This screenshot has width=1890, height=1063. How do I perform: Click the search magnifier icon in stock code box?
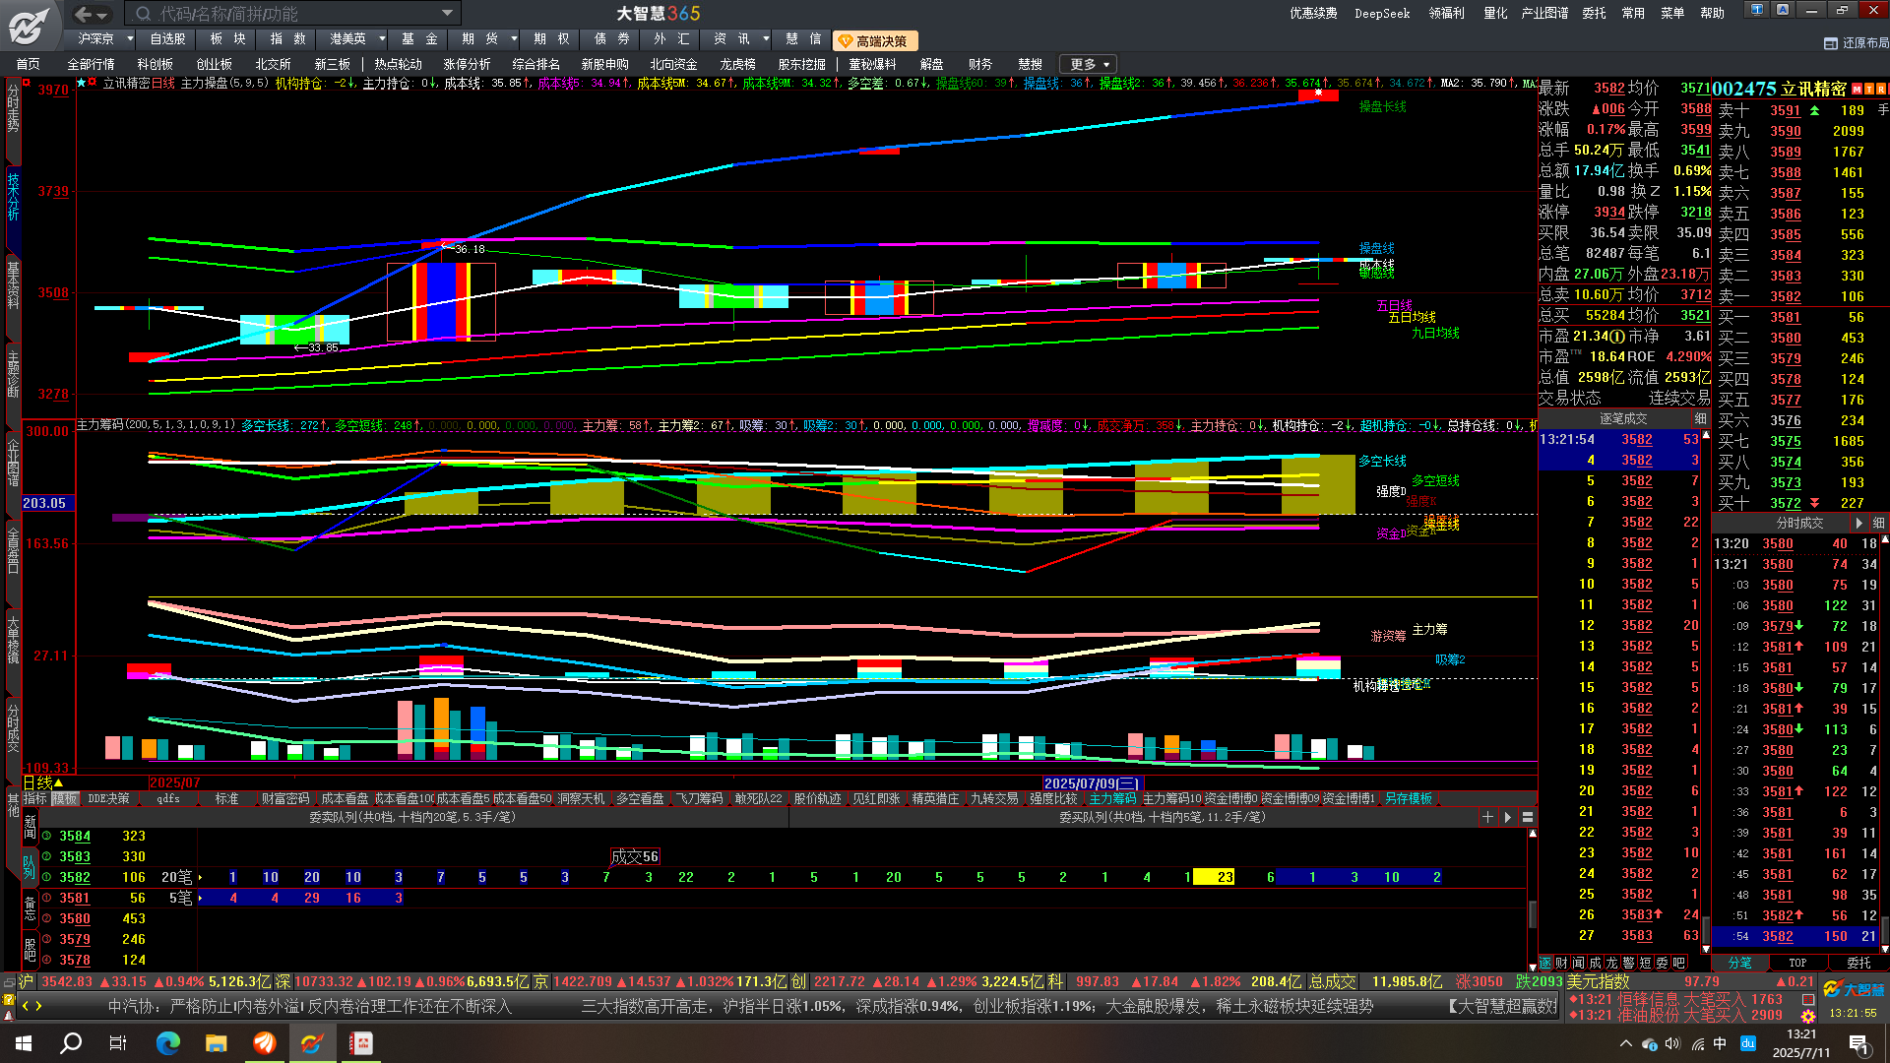pyautogui.click(x=143, y=14)
